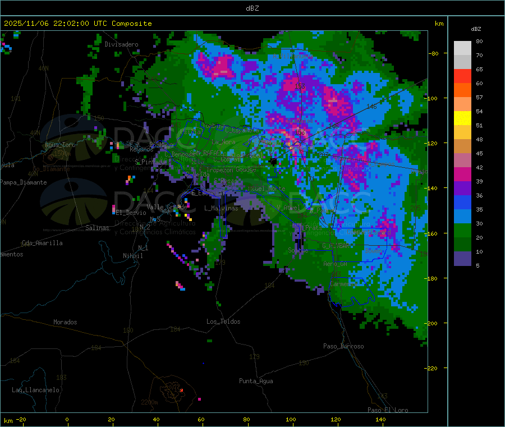Click the light blue 35 dBZ swatch
Screen dimensions: 505x427
[x=462, y=217]
